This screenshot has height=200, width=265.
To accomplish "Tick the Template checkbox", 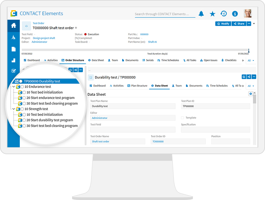I will [x=182, y=118].
